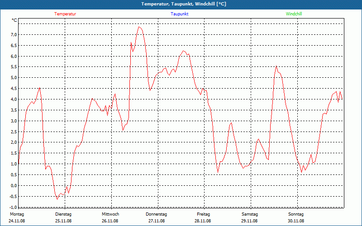Select the 1,0 y-axis value
The height and width of the screenshot is (226, 362).
click(x=14, y=164)
